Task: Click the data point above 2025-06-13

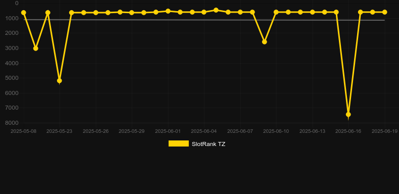Action: (313, 12)
